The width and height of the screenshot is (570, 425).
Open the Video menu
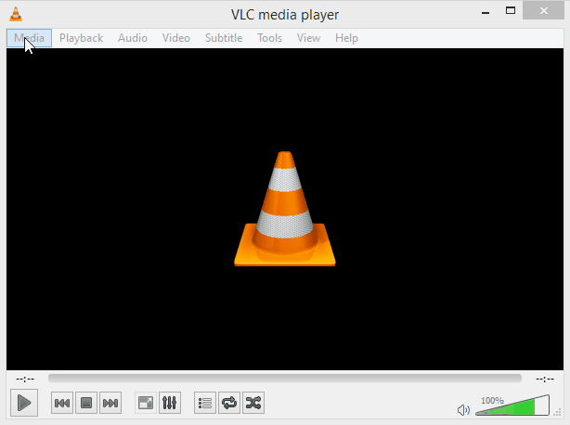tap(176, 38)
